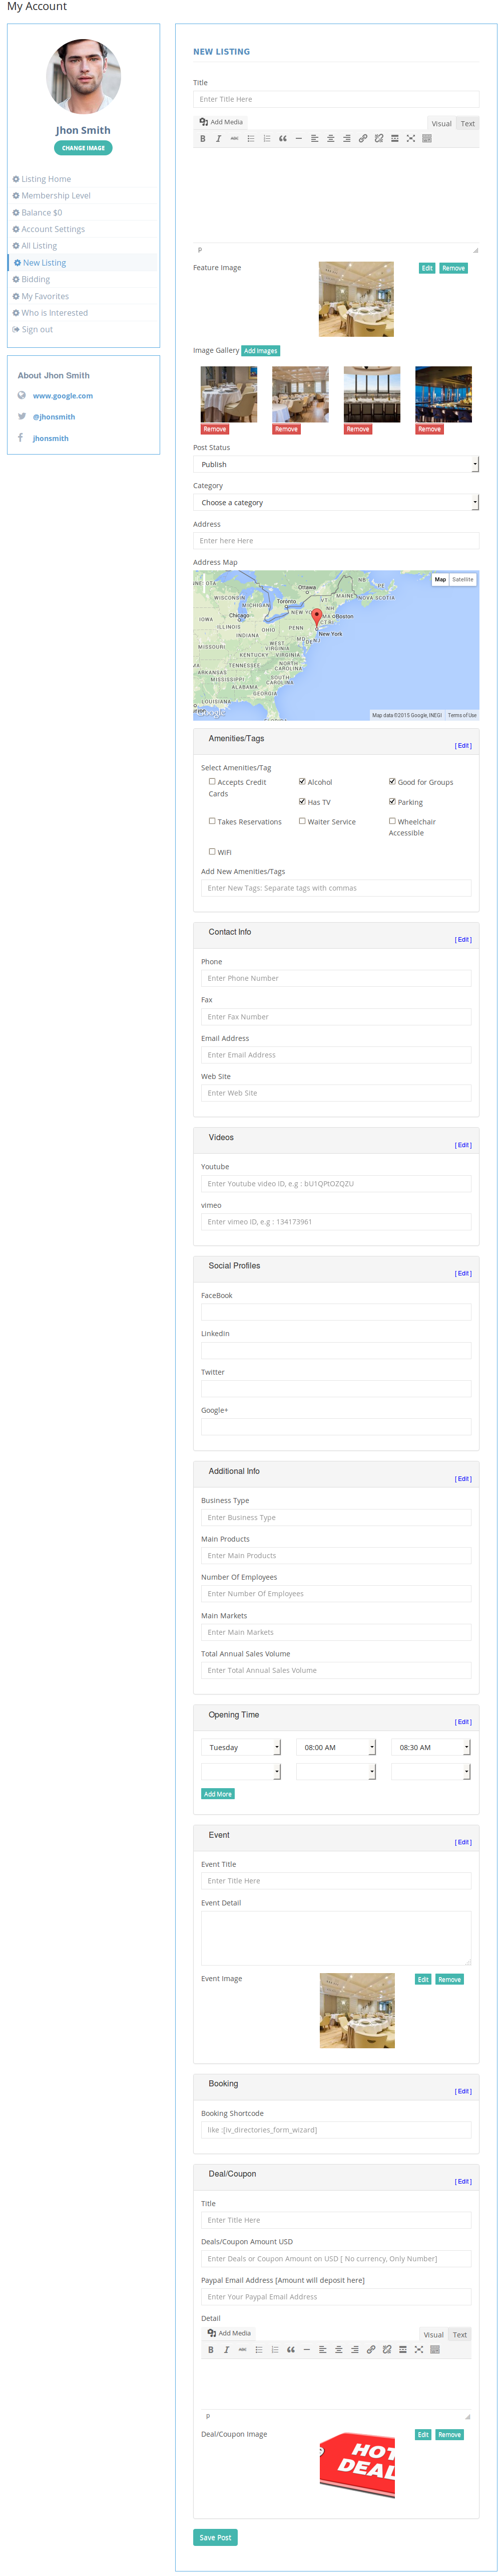Screen dimensions: 504x2576
Task: Click the listing Title input field
Action: (335, 99)
